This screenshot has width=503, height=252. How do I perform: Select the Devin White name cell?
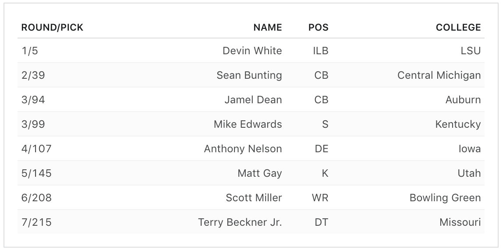tap(252, 51)
